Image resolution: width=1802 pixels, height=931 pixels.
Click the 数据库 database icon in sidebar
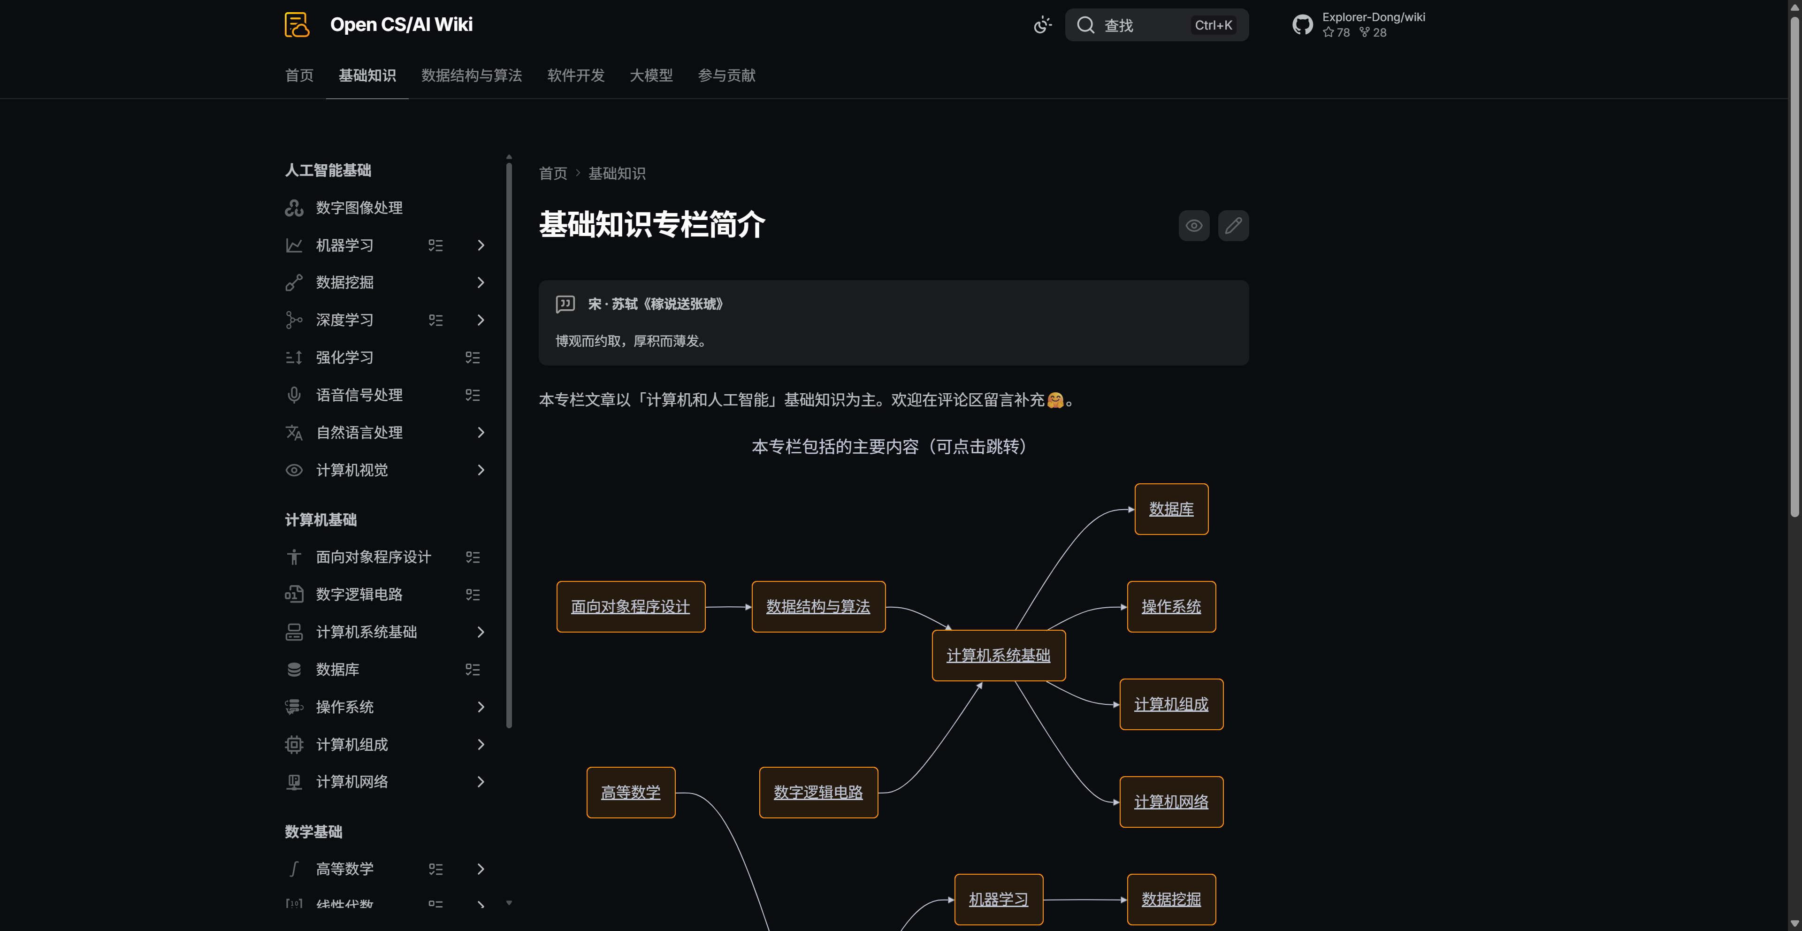pos(294,670)
